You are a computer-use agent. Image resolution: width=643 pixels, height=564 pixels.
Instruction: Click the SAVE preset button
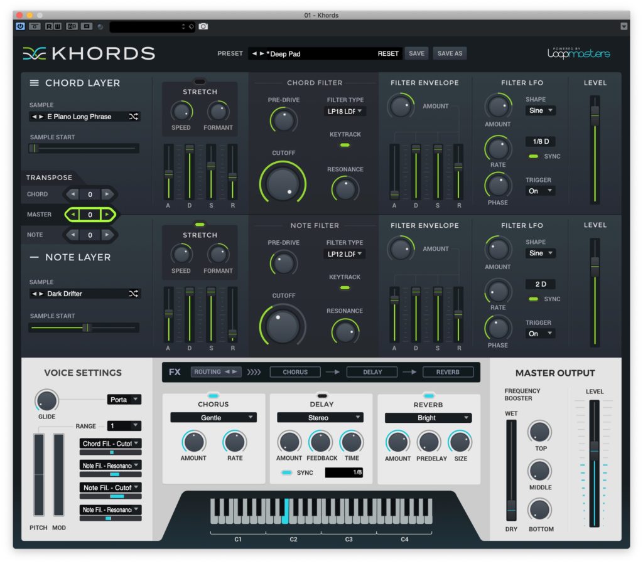pos(417,53)
